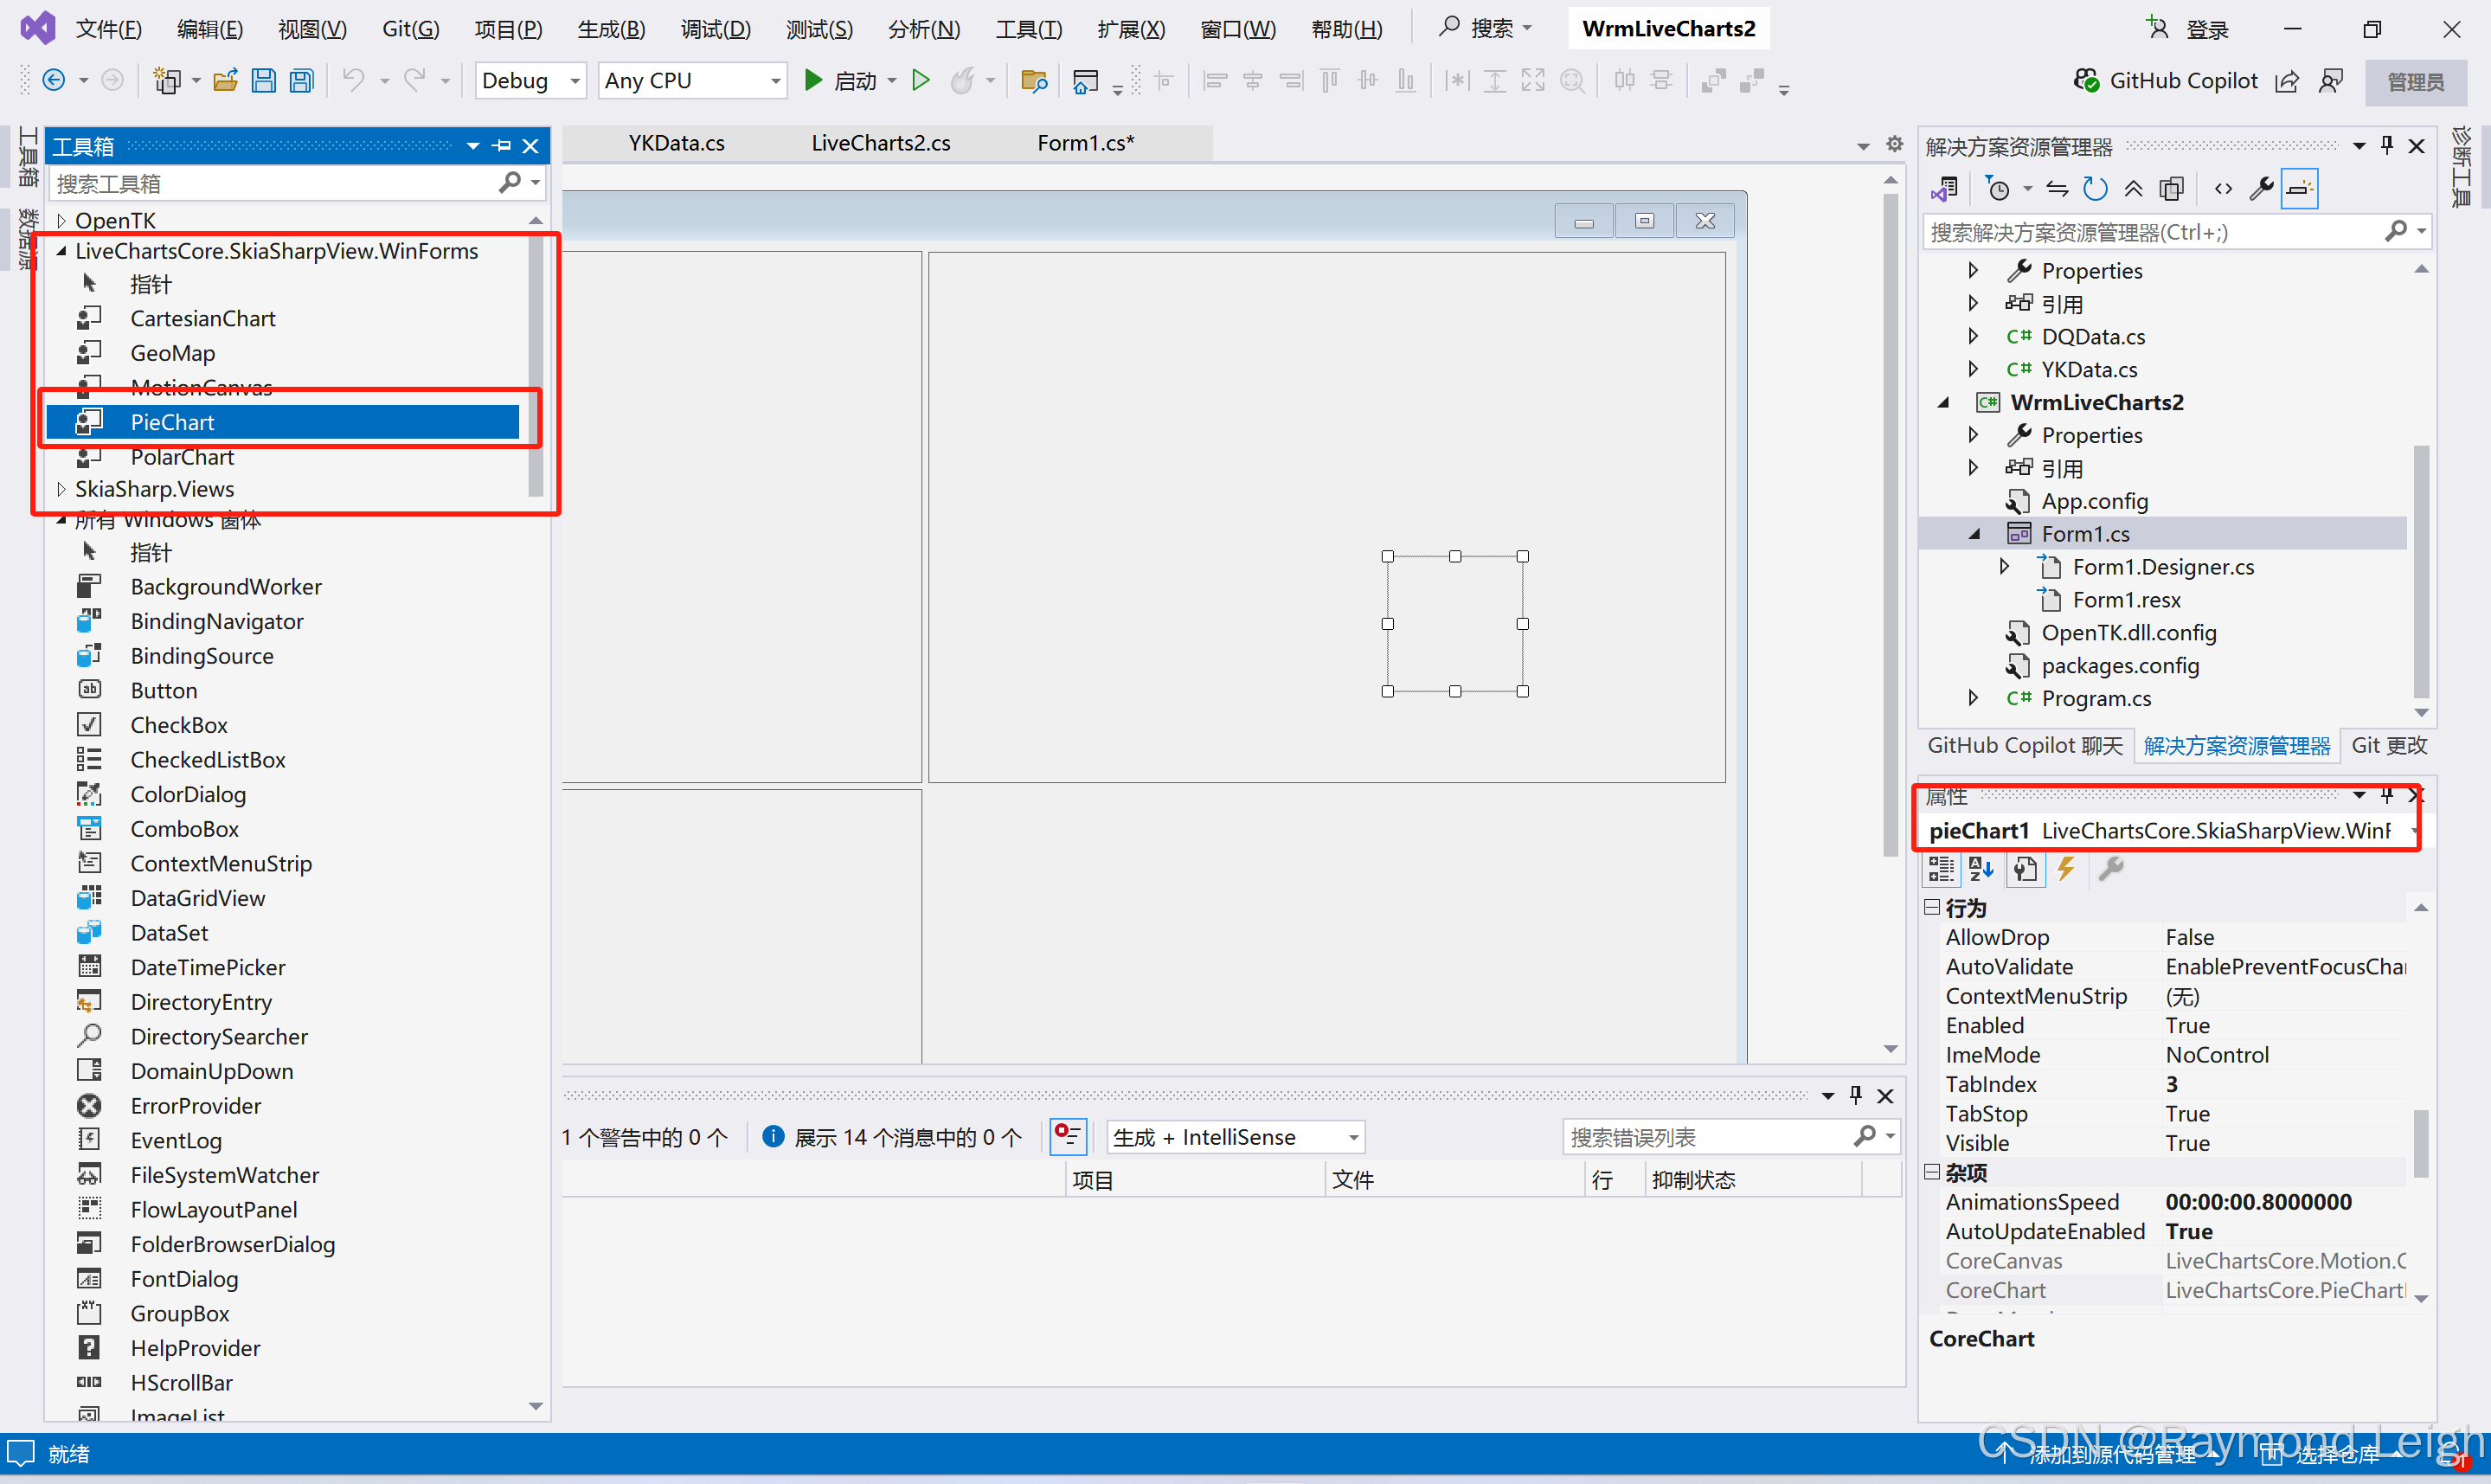Click the Refresh icon in Solution Explorer
The image size is (2491, 1484).
pyautogui.click(x=2094, y=189)
